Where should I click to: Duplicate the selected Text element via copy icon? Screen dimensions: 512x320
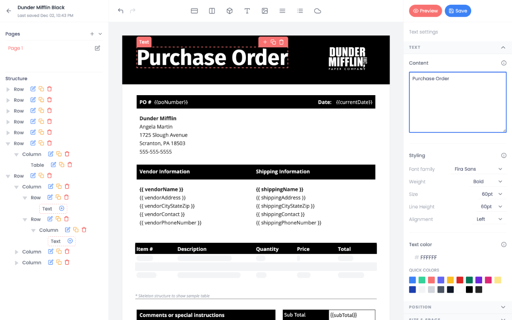[x=273, y=42]
